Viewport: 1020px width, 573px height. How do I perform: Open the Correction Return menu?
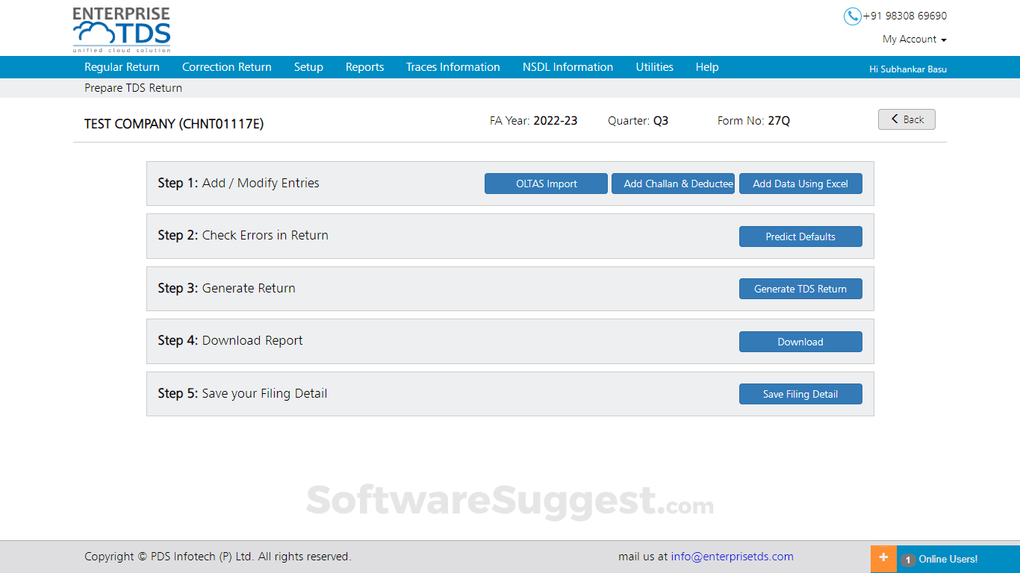coord(226,66)
